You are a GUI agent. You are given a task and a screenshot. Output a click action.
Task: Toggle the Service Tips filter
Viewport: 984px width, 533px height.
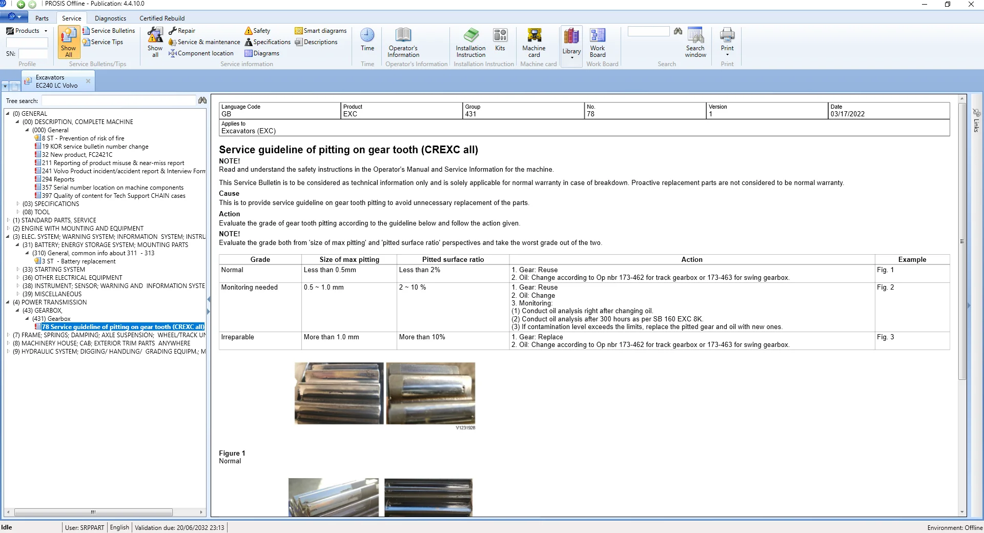[x=103, y=42]
